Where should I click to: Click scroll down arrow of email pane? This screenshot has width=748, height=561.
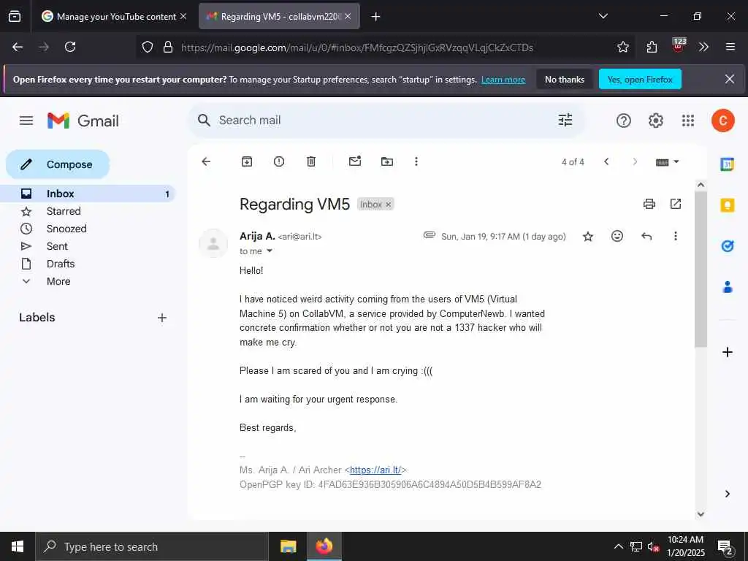pyautogui.click(x=701, y=514)
